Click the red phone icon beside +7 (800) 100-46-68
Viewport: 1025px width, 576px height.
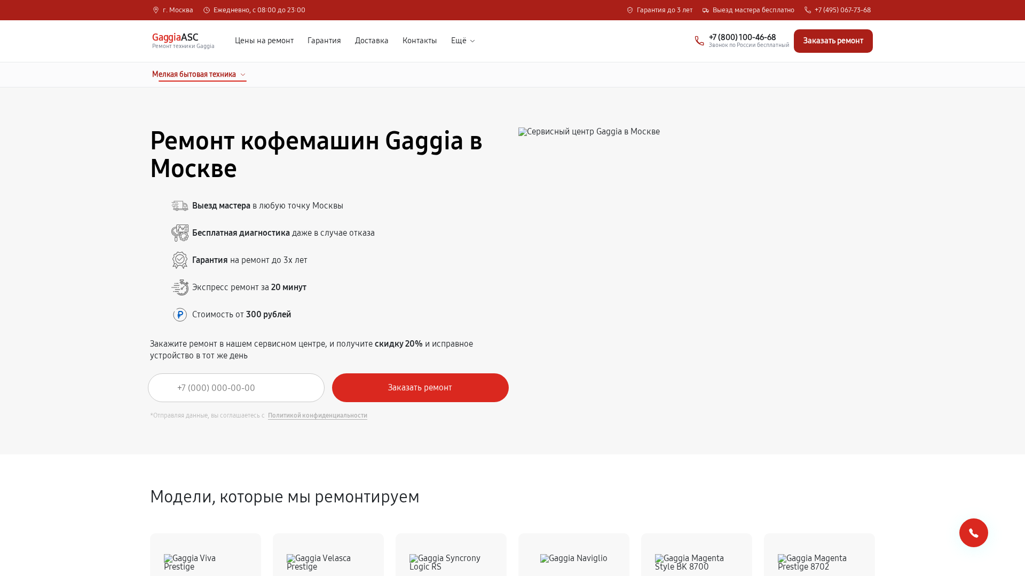699,41
